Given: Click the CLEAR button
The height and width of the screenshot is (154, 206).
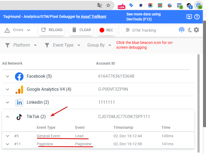Looking at the screenshot, I should [x=81, y=30].
